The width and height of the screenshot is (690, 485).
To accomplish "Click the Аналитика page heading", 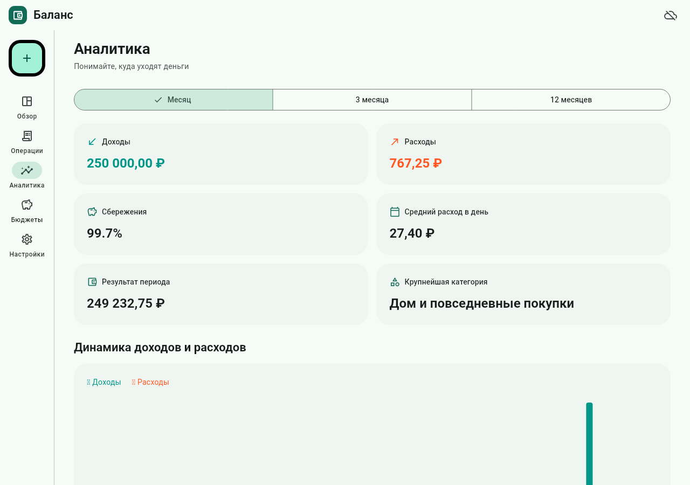I will point(112,49).
